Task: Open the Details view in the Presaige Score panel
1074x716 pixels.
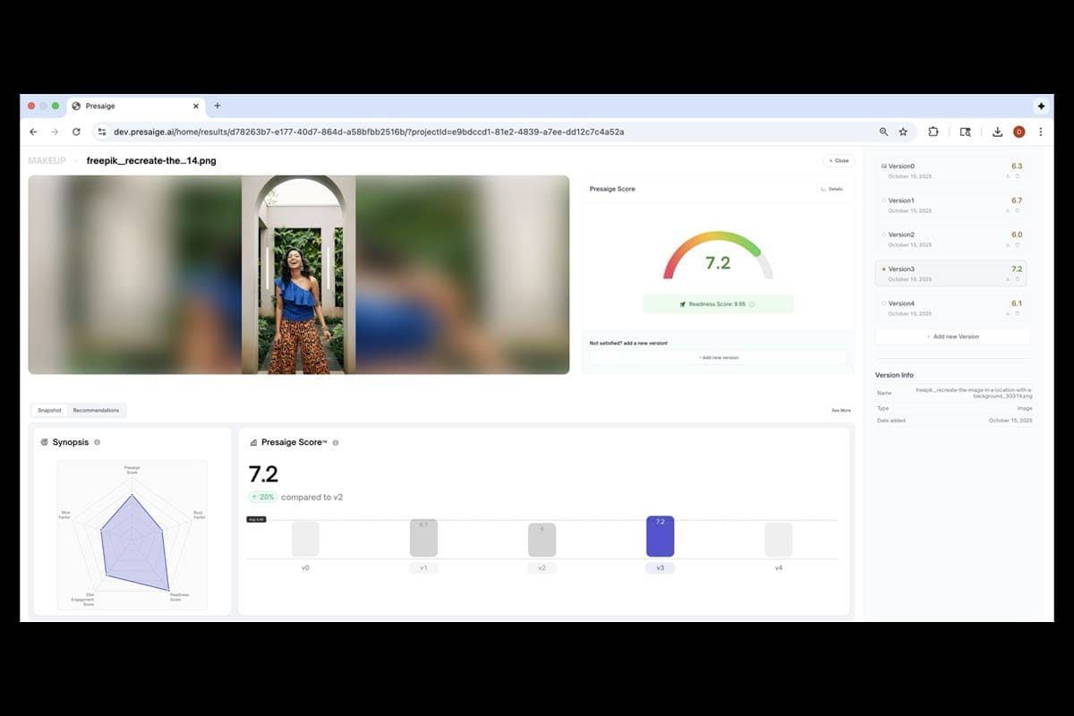Action: [x=834, y=189]
